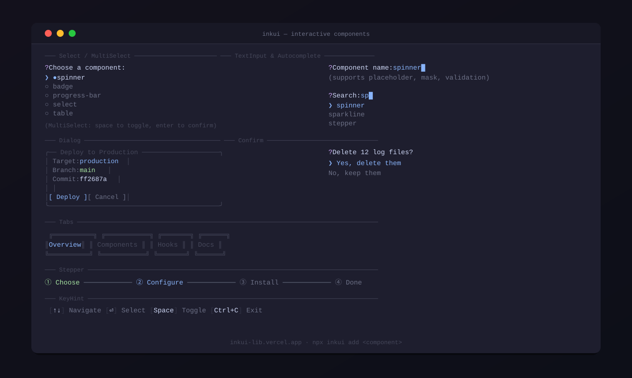Screen dimensions: 632x378
Task: Switch to the Overview tab
Action: click(65, 245)
